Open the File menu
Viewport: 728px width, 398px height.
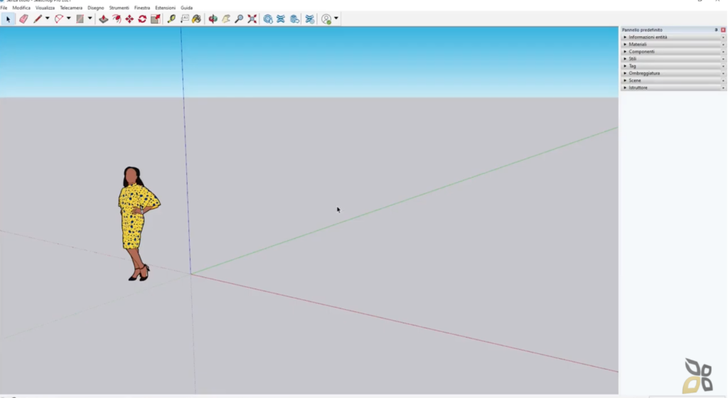click(x=4, y=8)
